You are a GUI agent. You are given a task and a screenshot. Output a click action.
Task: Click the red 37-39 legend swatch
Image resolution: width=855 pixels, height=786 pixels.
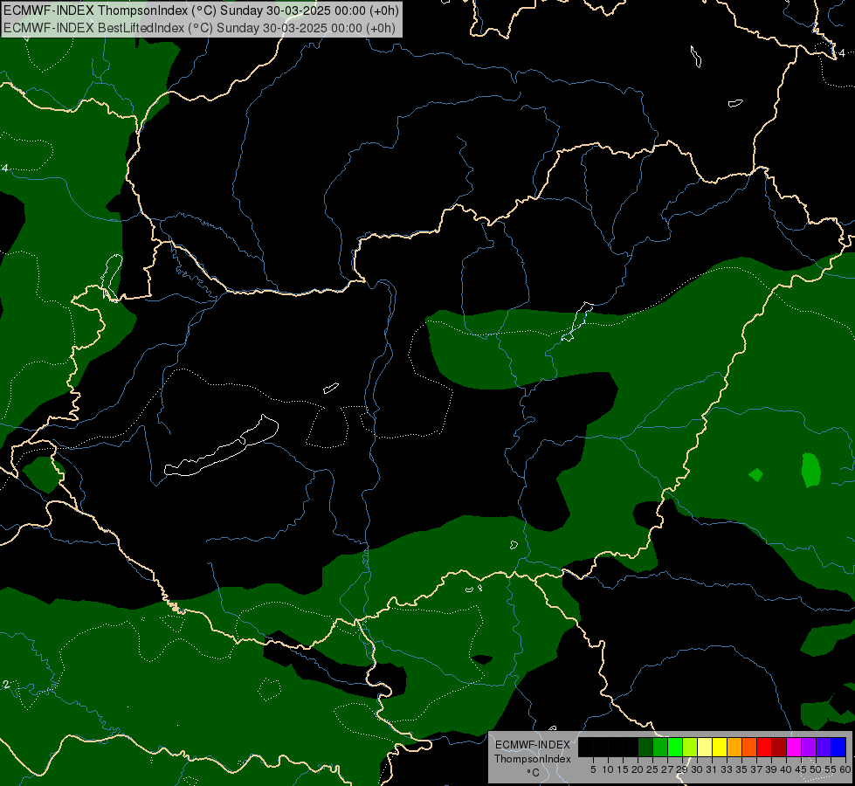[764, 747]
